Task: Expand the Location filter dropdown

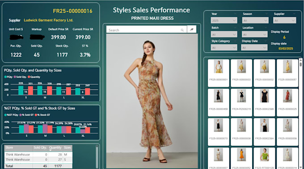Action: (x=254, y=34)
